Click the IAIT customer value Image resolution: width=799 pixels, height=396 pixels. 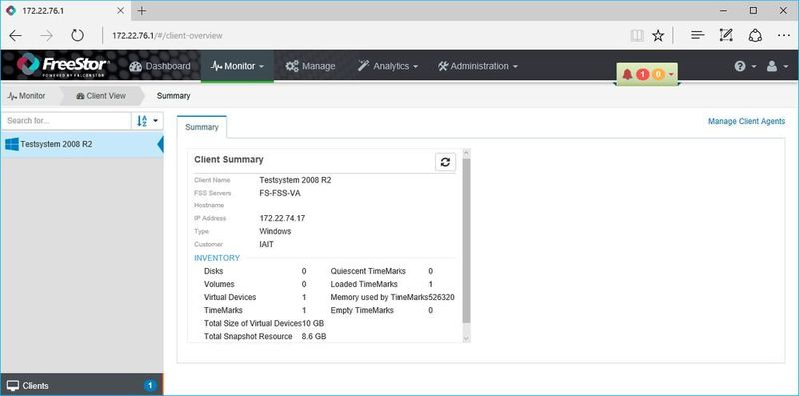click(x=266, y=244)
